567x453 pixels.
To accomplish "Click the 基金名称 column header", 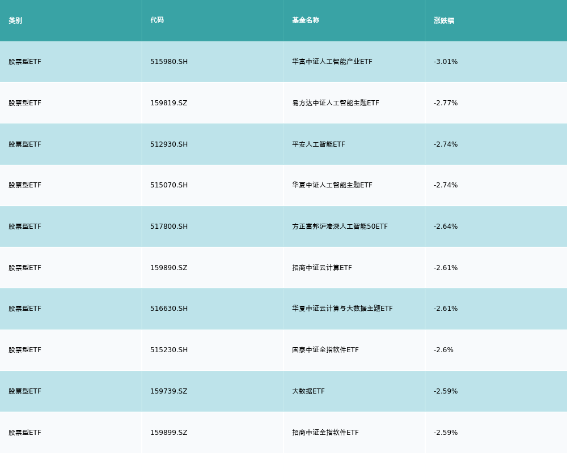I will pyautogui.click(x=306, y=20).
